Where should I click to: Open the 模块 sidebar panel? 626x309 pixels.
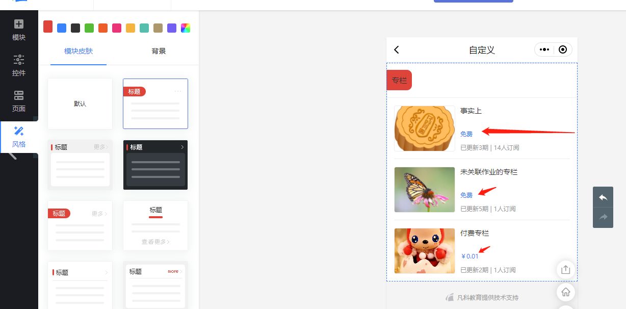pyautogui.click(x=19, y=30)
